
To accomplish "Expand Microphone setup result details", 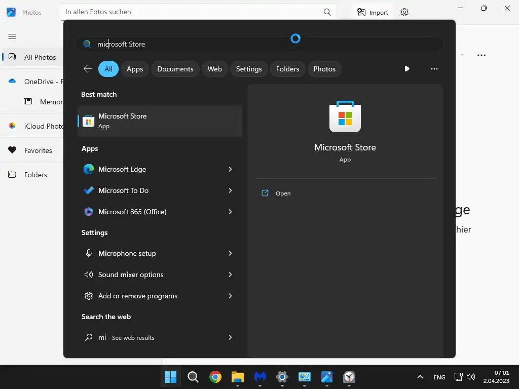I will 231,253.
